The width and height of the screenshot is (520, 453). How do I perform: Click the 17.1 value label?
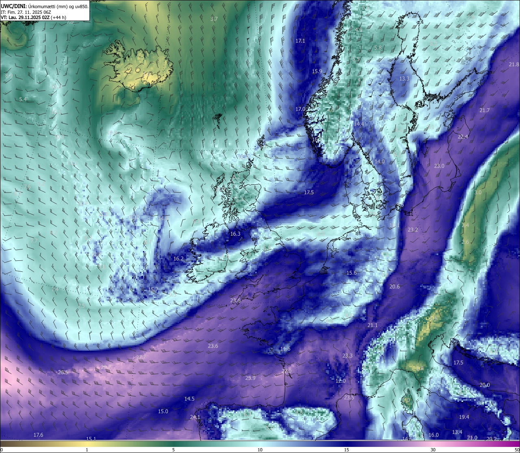(x=300, y=41)
